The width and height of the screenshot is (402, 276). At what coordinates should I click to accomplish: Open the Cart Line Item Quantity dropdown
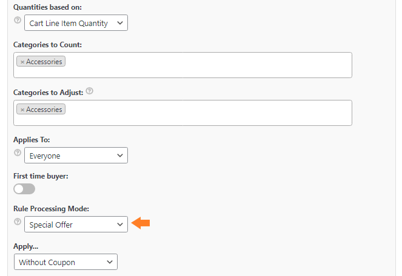click(x=76, y=23)
